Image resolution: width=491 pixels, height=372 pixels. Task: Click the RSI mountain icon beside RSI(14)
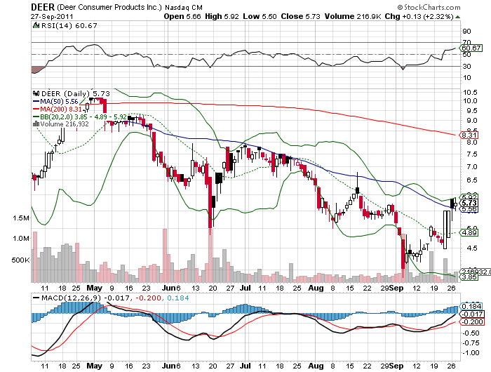click(36, 25)
